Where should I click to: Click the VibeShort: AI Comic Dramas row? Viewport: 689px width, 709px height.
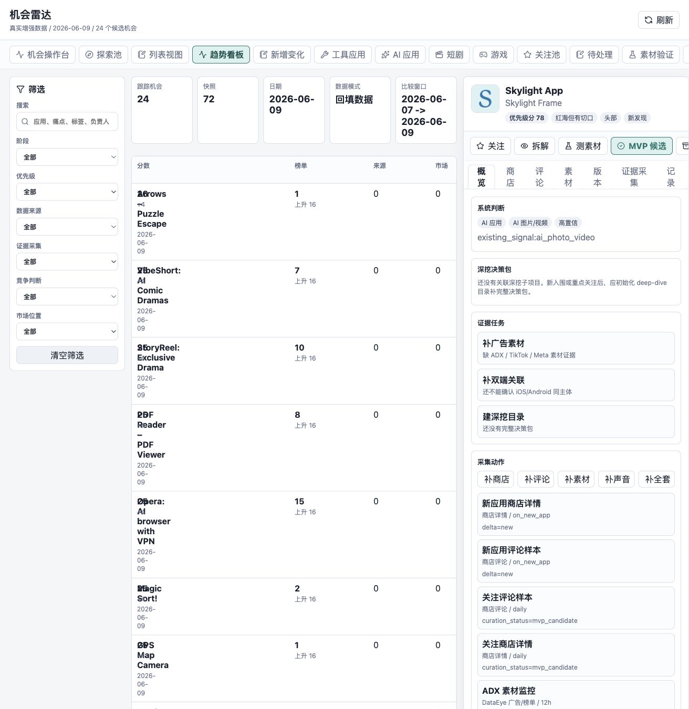[294, 299]
